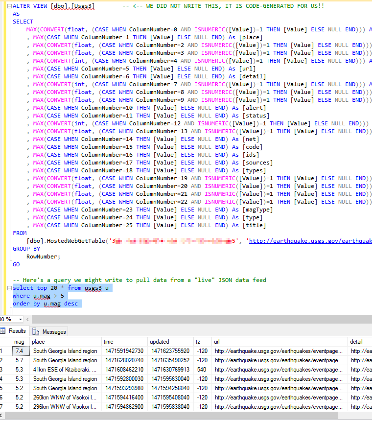Select updated value 1471595838040
This screenshot has height=421, width=372.
pos(170,407)
